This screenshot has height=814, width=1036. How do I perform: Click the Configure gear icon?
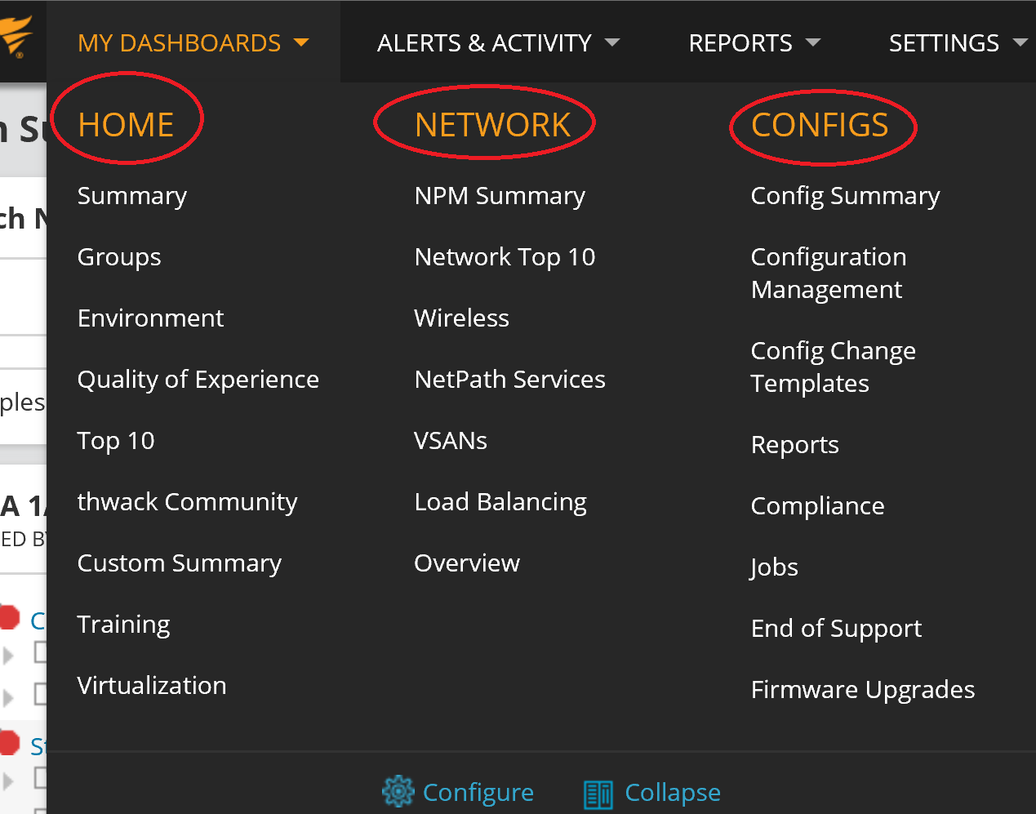(x=398, y=791)
